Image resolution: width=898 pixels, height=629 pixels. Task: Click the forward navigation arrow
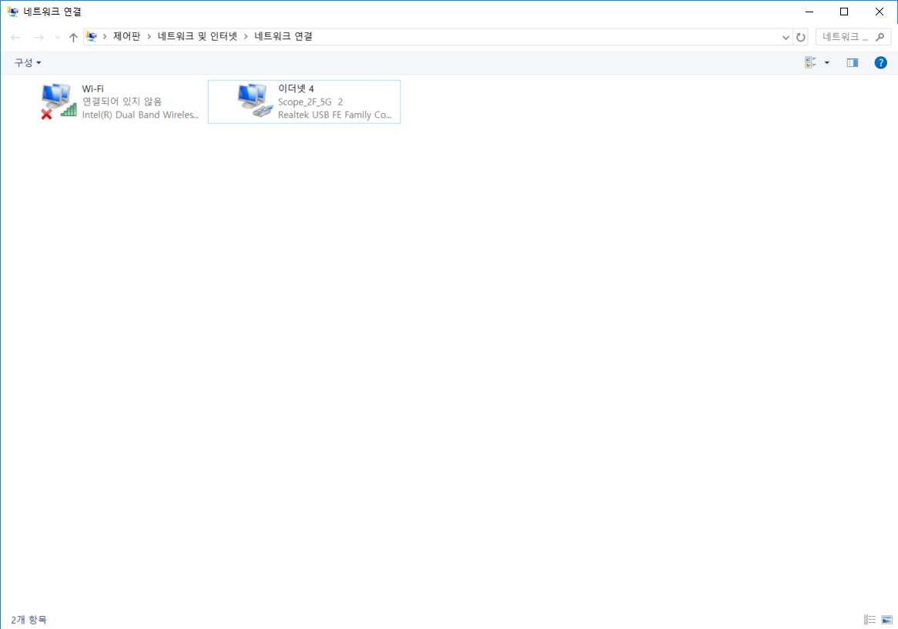39,37
